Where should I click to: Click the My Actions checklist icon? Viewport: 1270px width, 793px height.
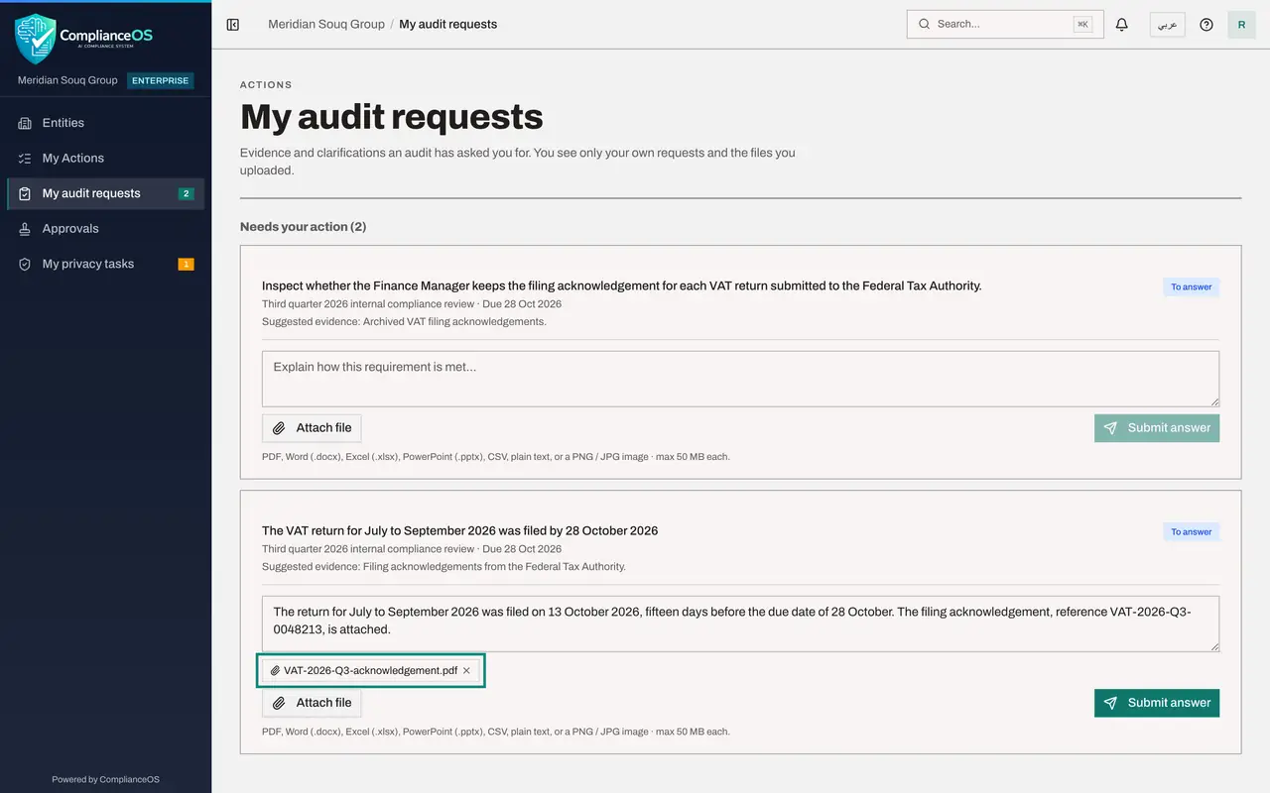[x=25, y=159]
